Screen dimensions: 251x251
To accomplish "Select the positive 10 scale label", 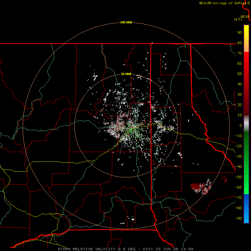I will pos(240,115).
